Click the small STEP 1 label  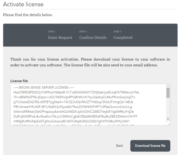pyautogui.click(x=52, y=31)
